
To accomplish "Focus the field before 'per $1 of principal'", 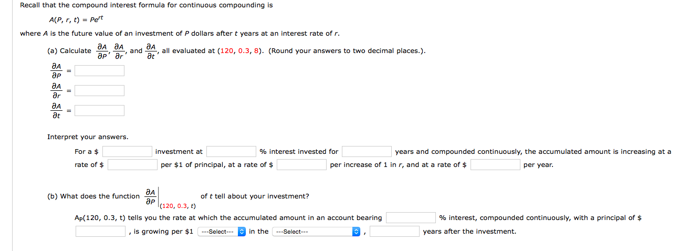I will tap(133, 165).
